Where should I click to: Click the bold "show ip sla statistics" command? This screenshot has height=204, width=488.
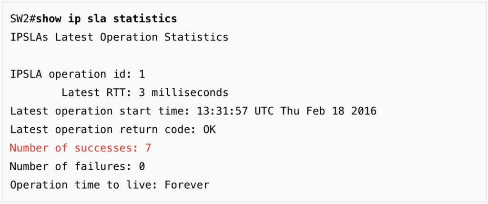[x=106, y=19]
